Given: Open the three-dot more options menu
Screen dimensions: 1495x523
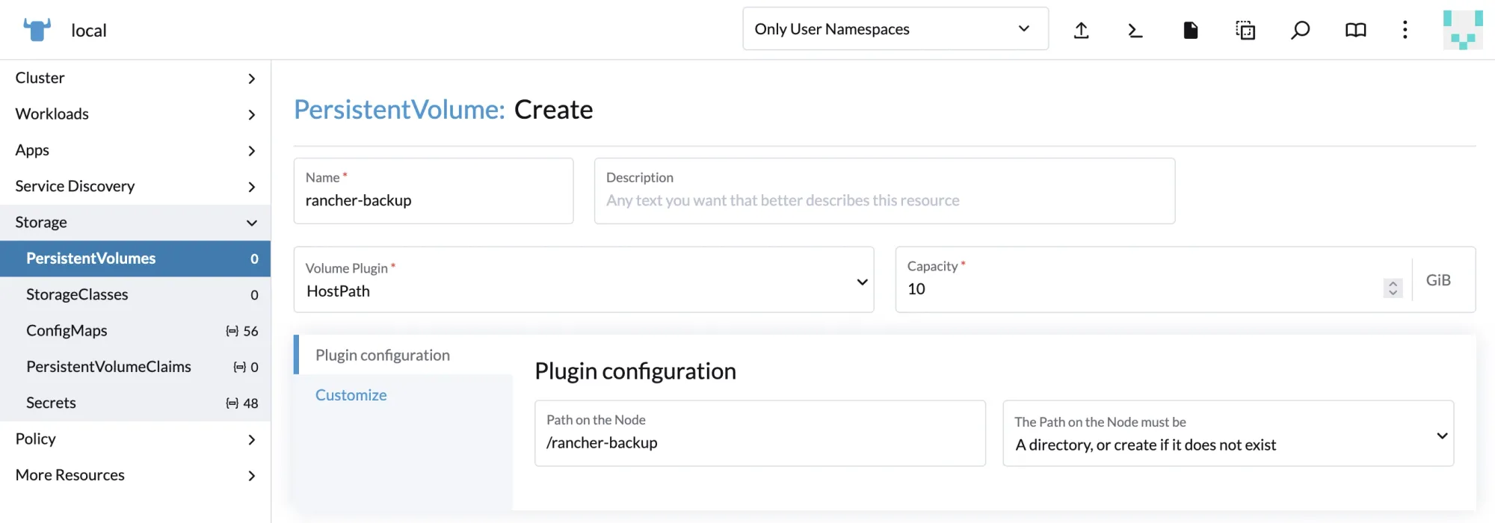Looking at the screenshot, I should [x=1405, y=30].
